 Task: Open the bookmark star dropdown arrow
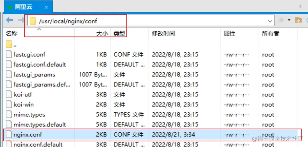(289, 20)
